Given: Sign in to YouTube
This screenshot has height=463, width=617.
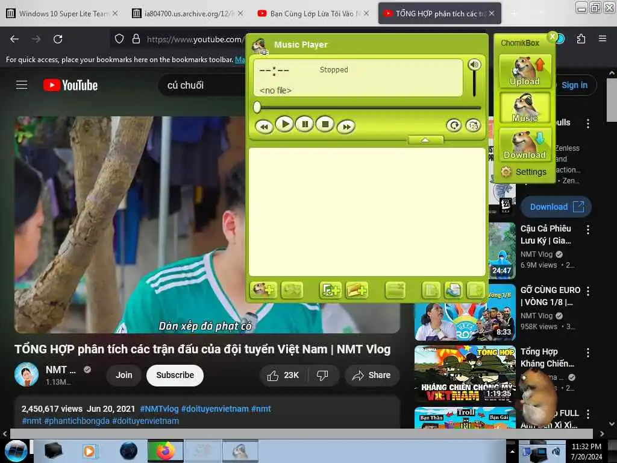Looking at the screenshot, I should click(574, 85).
